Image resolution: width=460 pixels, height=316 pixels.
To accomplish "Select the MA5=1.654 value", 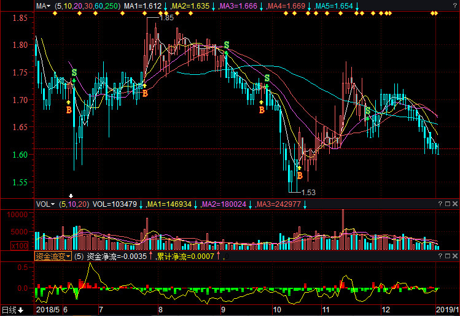I will click(335, 6).
